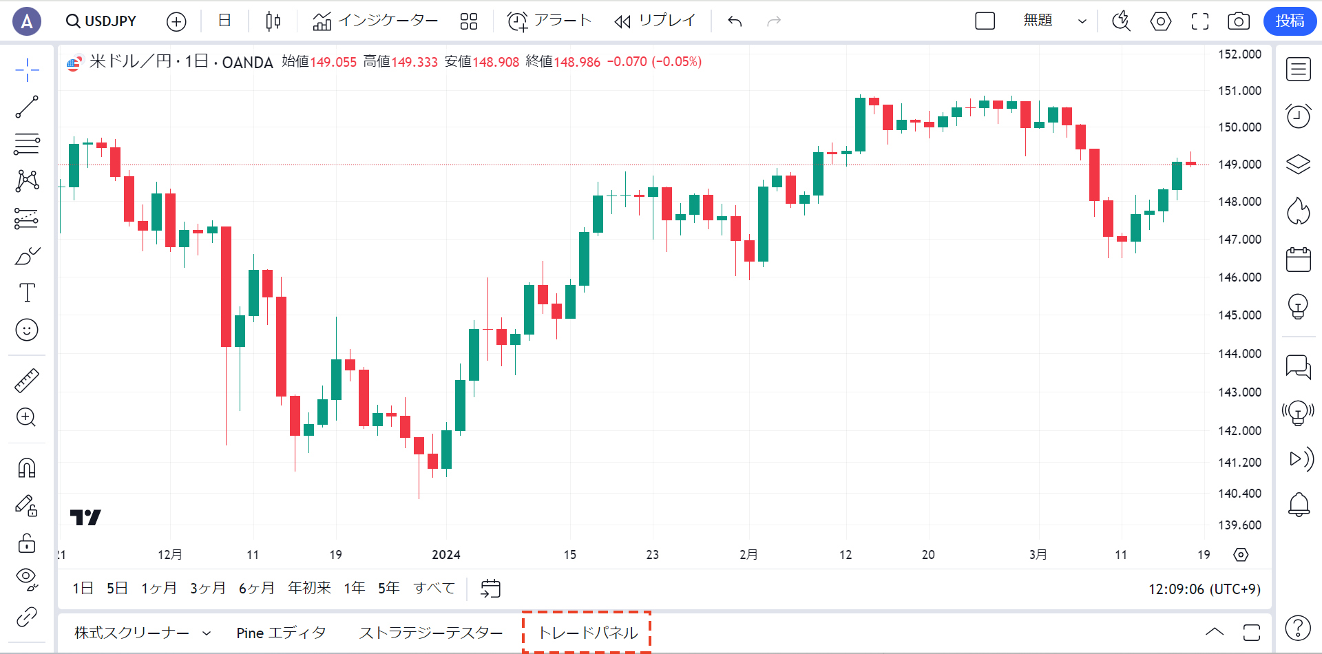Open the alerts clock panel
The image size is (1322, 654).
[x=1299, y=116]
